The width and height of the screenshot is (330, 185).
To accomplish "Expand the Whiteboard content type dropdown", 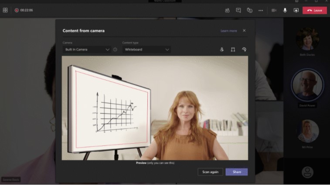I will 146,49.
